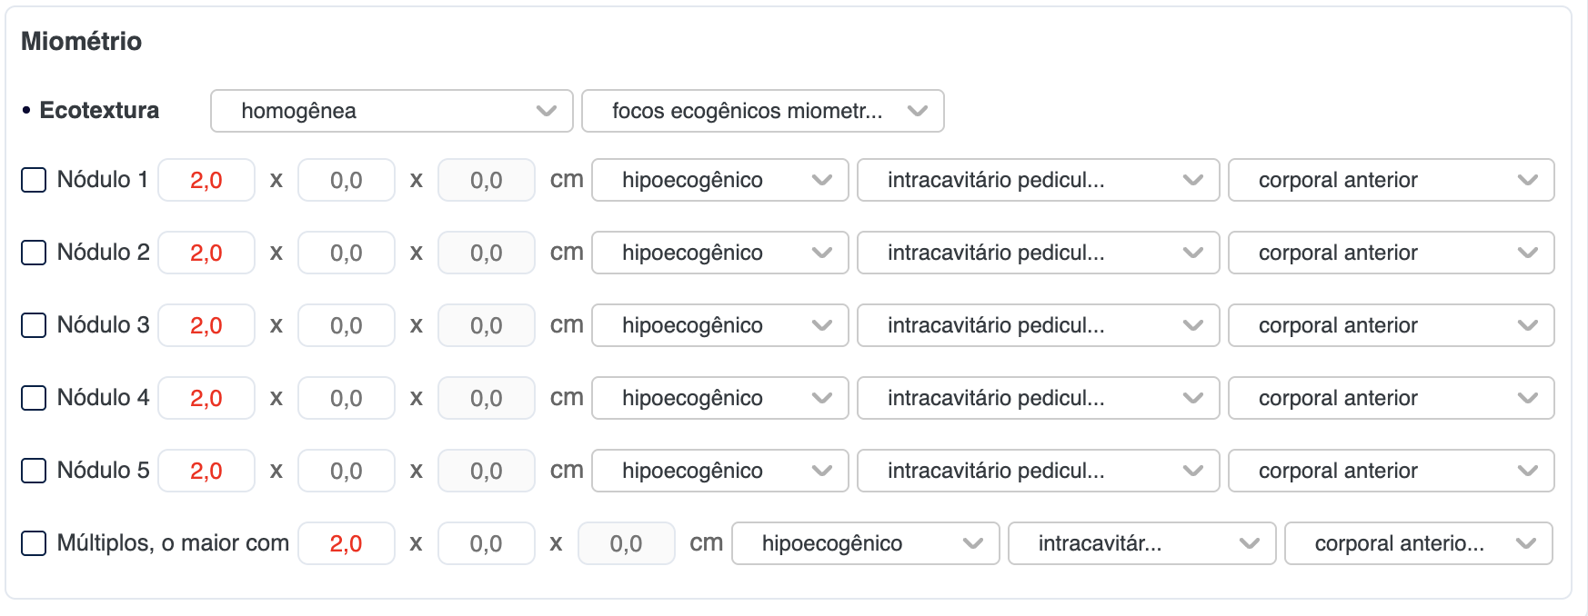Click Nódulo 2 second dimension field
Screen dimensions: 1588x616
347,253
